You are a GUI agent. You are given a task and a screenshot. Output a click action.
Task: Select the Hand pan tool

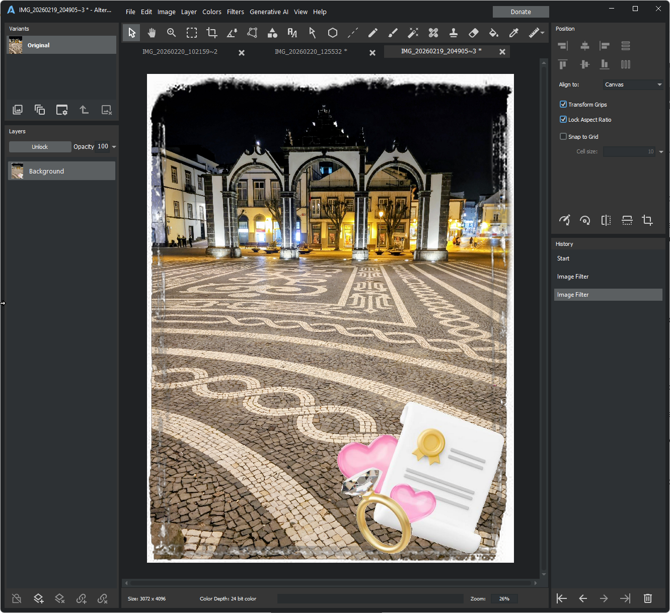[152, 33]
